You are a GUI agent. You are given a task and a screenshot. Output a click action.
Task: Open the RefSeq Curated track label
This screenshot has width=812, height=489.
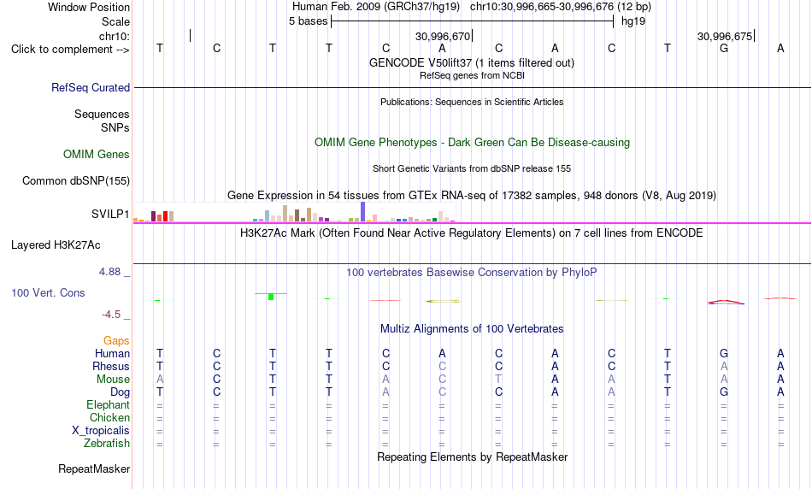90,87
